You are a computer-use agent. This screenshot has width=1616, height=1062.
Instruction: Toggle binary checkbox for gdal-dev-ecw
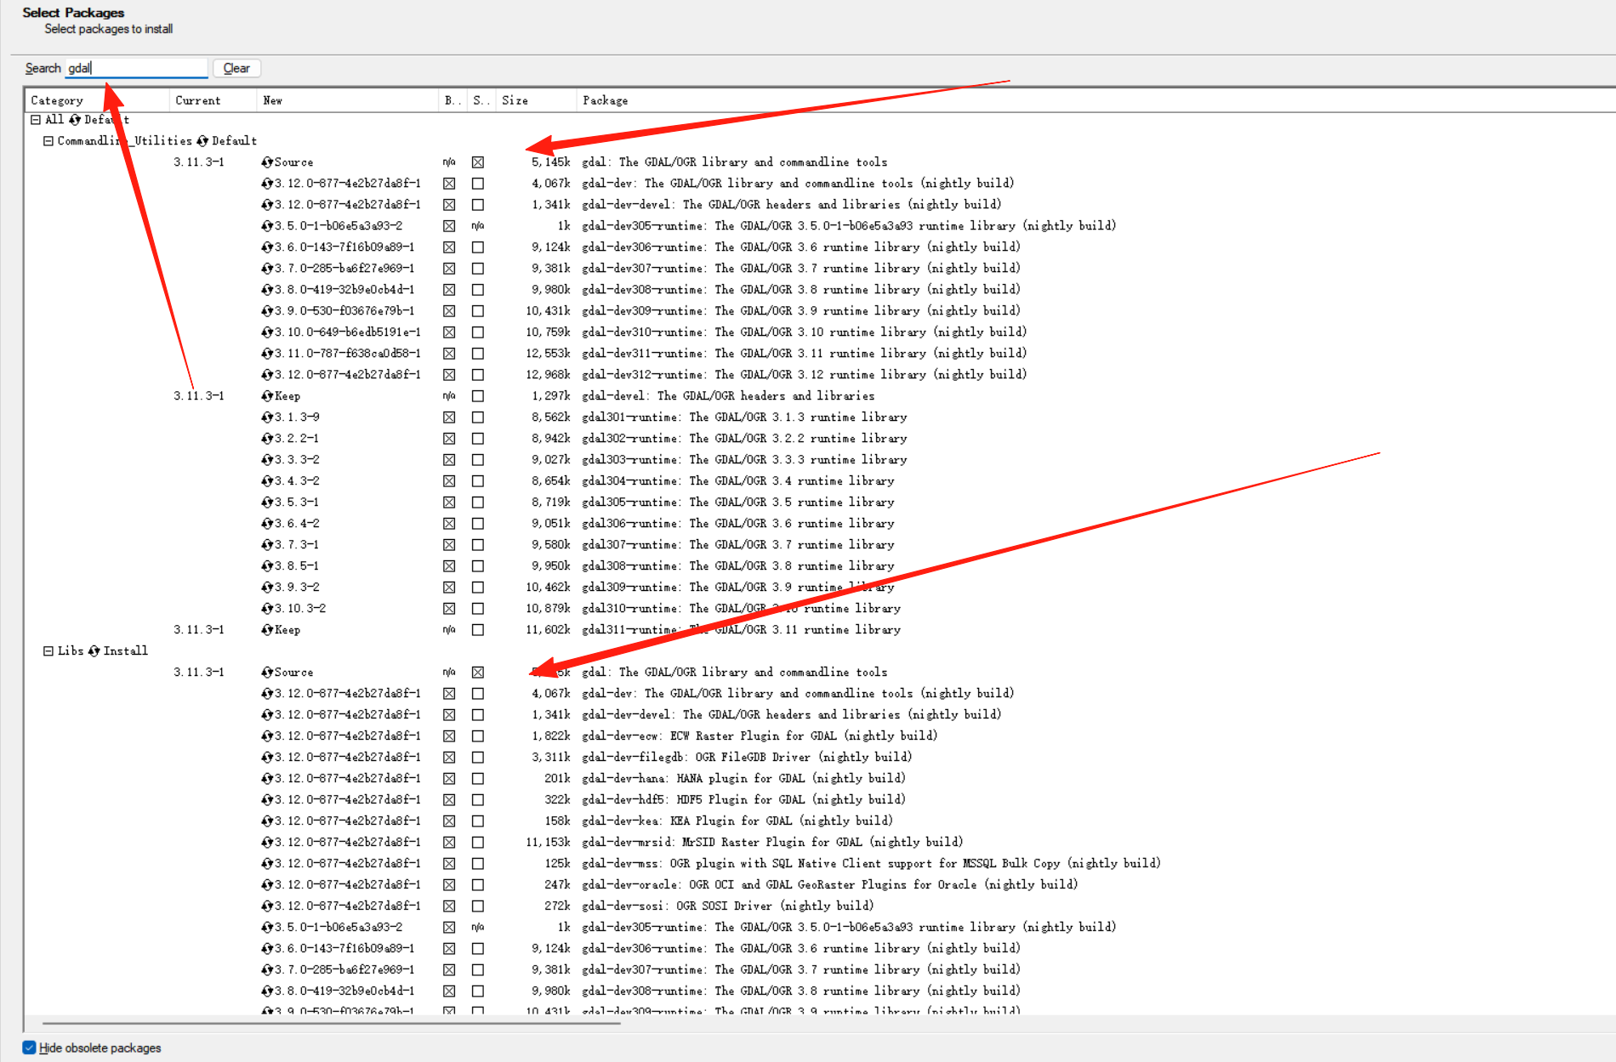click(449, 736)
